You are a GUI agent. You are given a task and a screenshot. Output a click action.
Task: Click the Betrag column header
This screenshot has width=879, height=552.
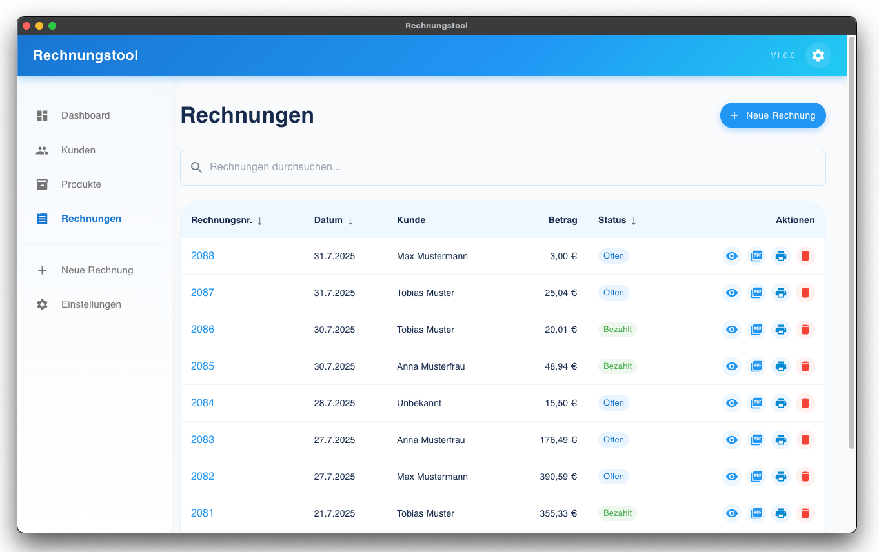point(563,220)
